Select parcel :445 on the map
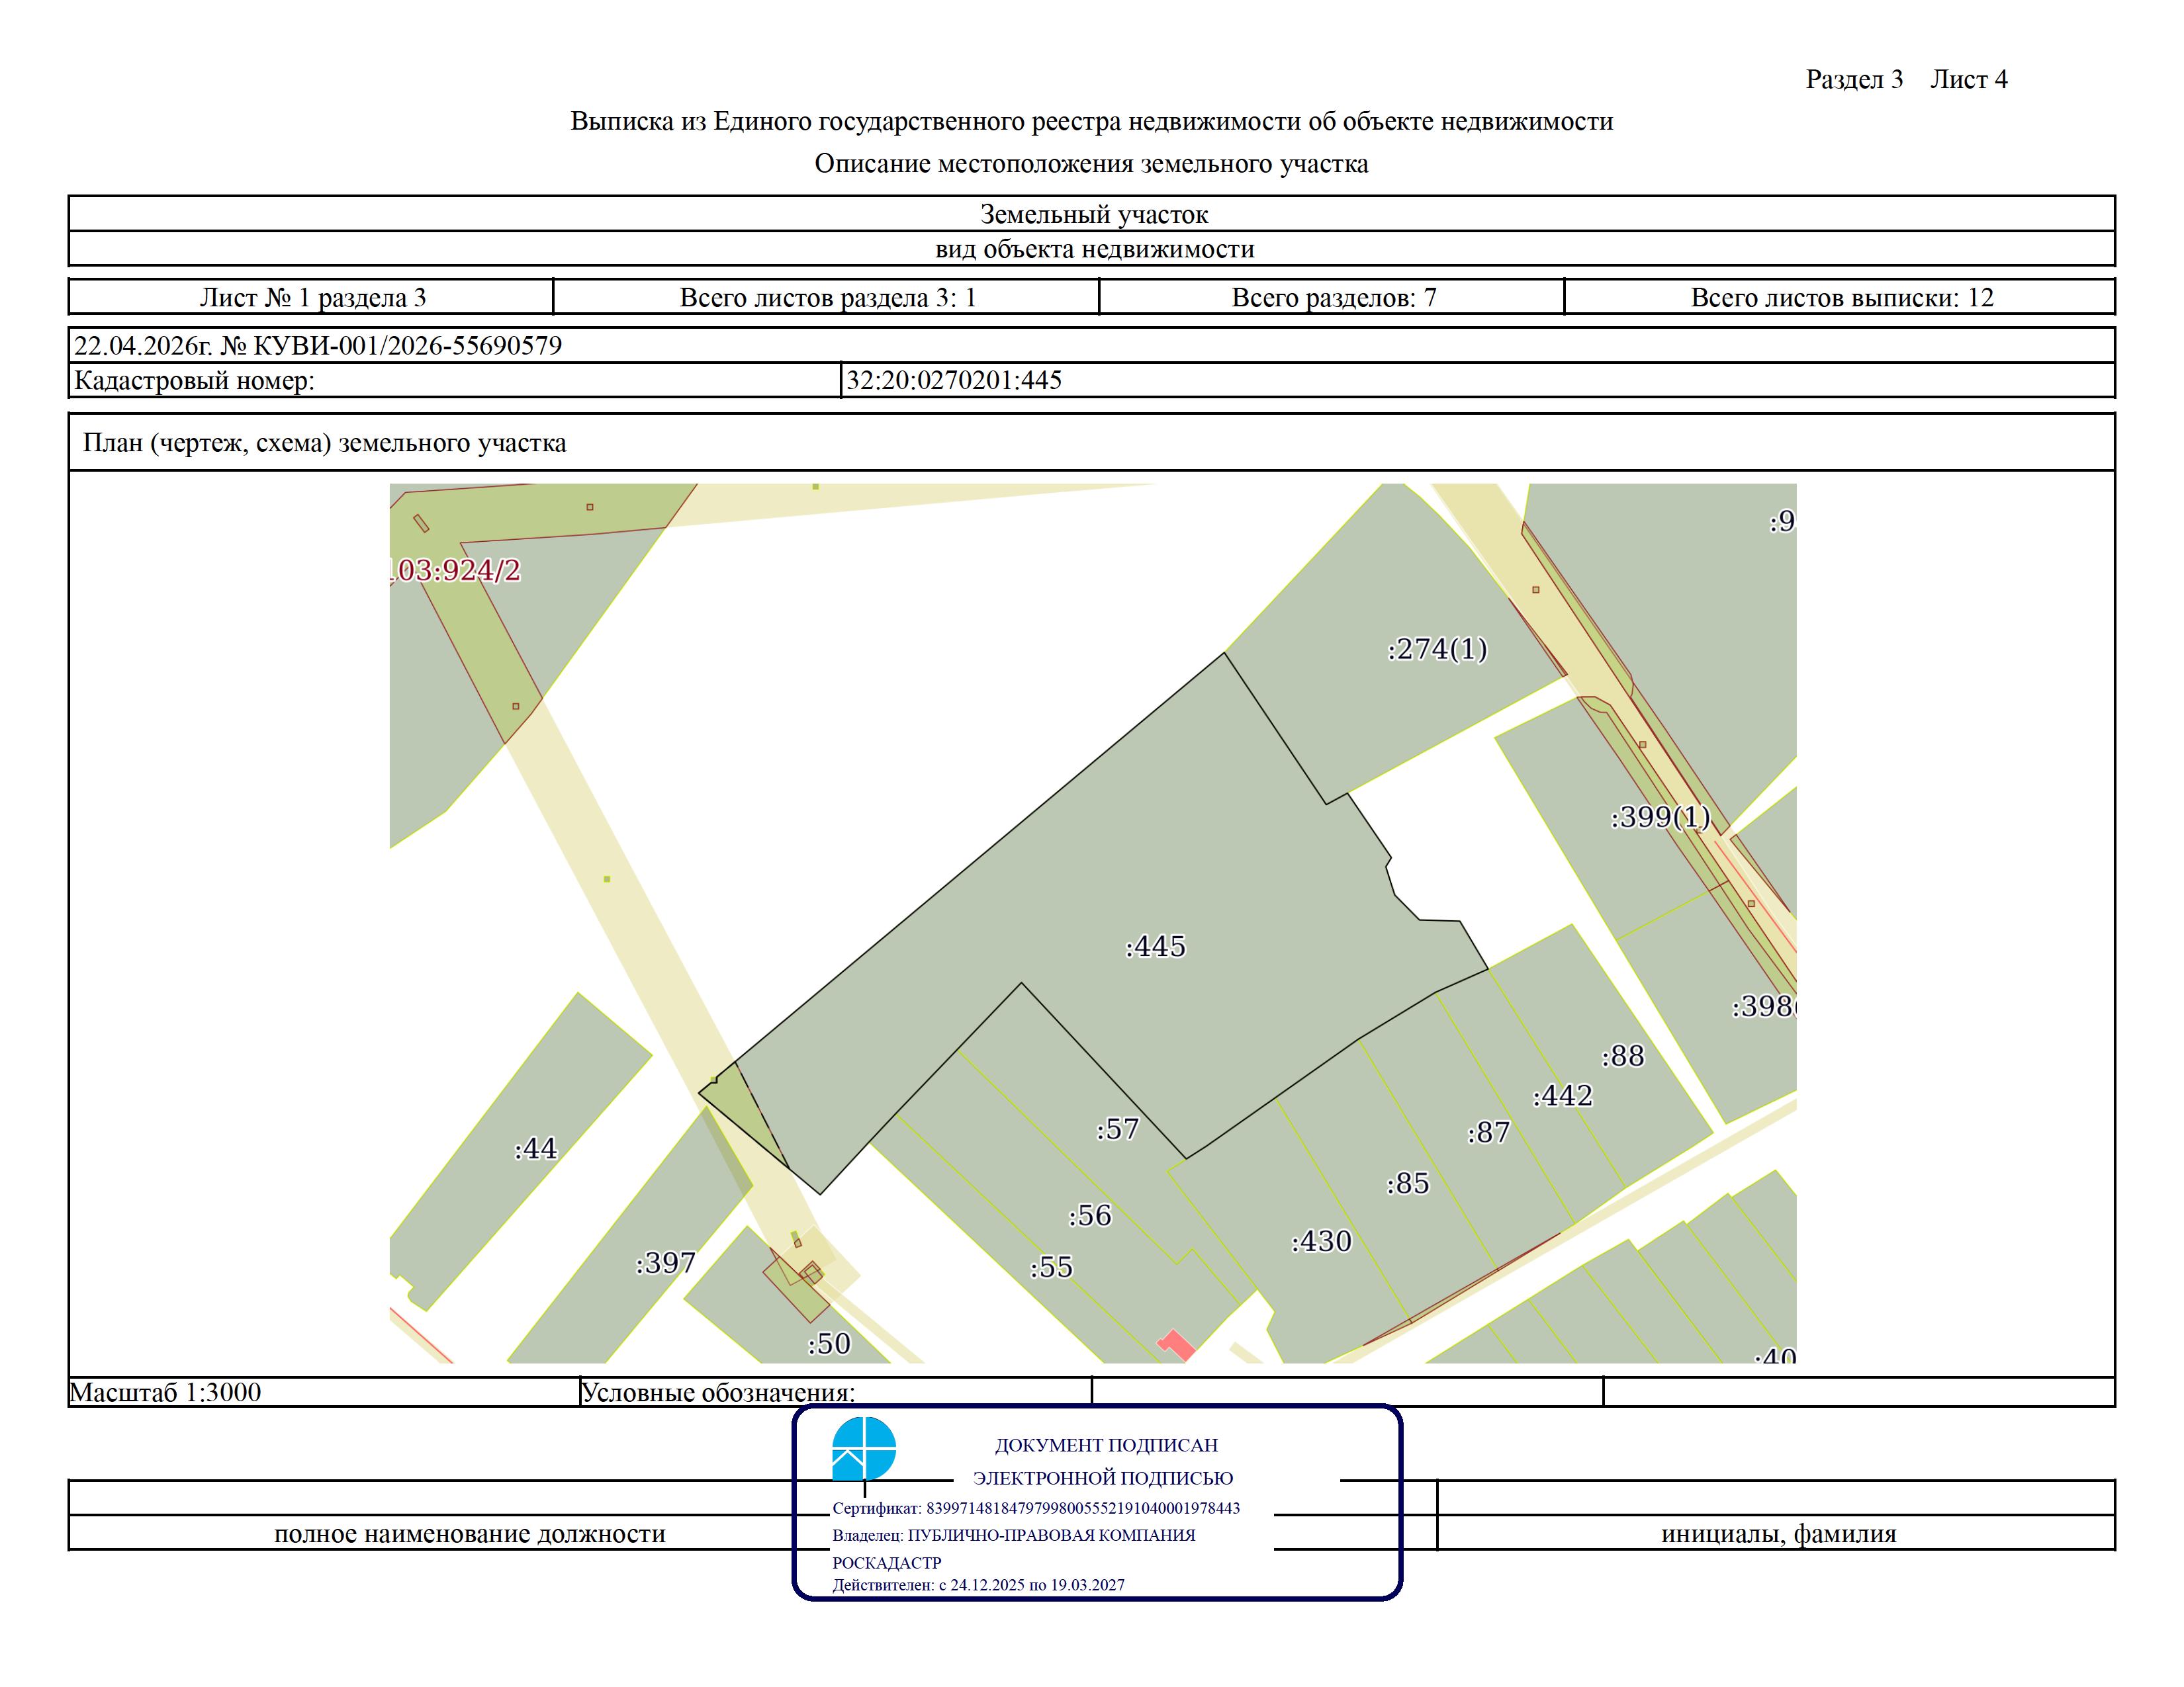This screenshot has width=2184, height=1687. (x=1156, y=947)
